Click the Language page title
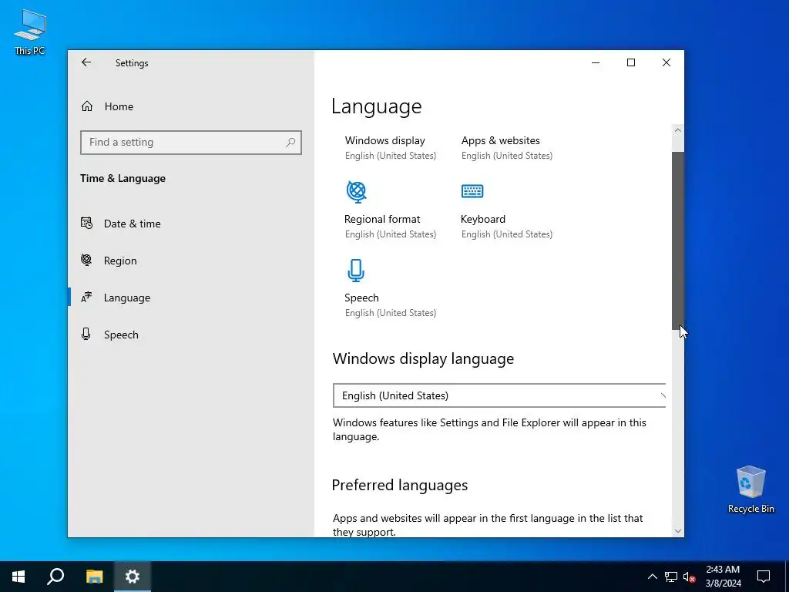Viewport: 789px width, 592px height. click(376, 106)
